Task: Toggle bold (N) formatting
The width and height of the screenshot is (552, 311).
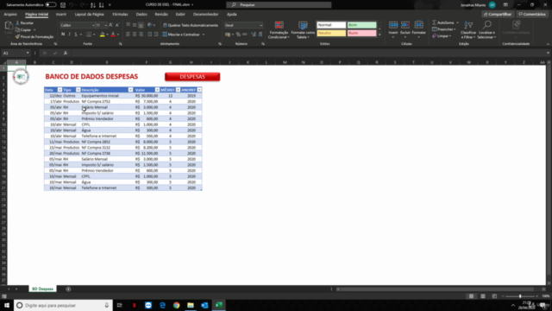Action: (x=63, y=35)
